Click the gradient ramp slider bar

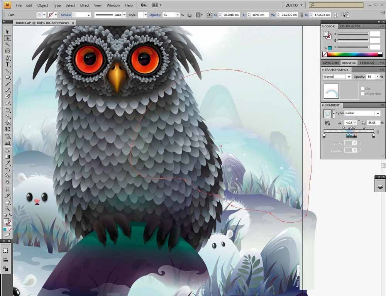click(349, 131)
